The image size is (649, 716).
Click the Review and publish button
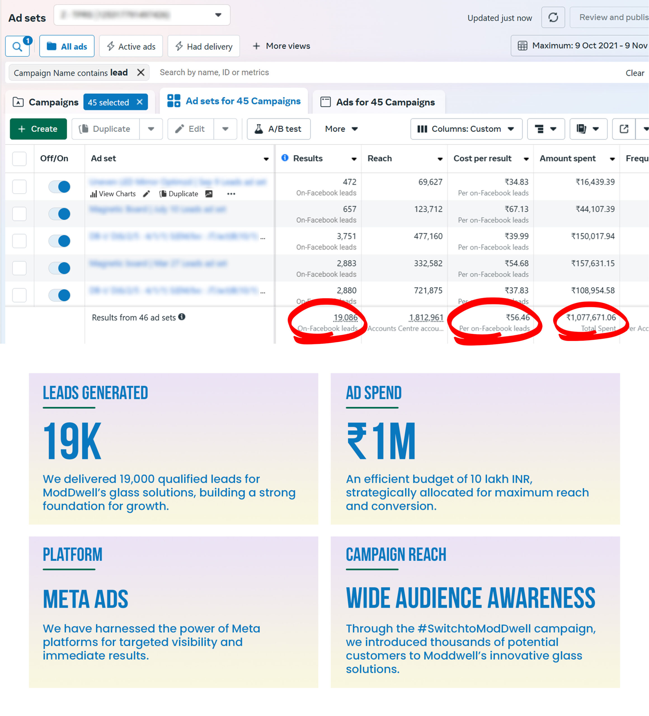610,17
